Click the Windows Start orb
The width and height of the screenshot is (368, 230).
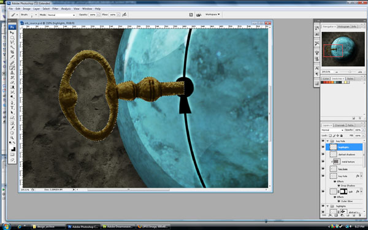click(6, 226)
